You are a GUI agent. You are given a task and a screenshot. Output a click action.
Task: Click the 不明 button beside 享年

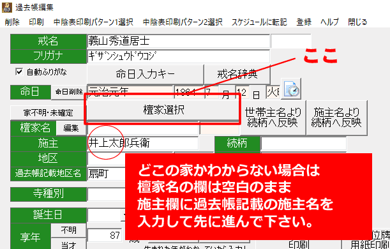[69, 230]
